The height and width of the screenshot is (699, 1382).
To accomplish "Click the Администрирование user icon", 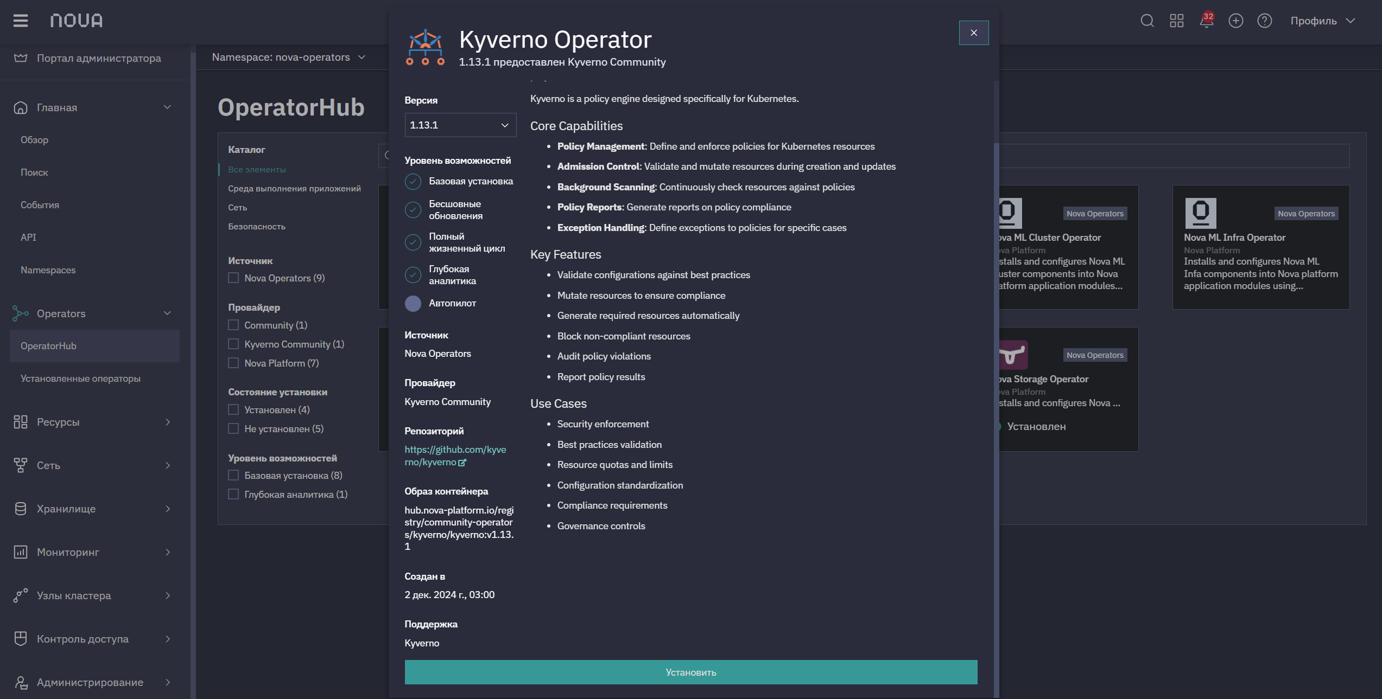I will pyautogui.click(x=21, y=682).
